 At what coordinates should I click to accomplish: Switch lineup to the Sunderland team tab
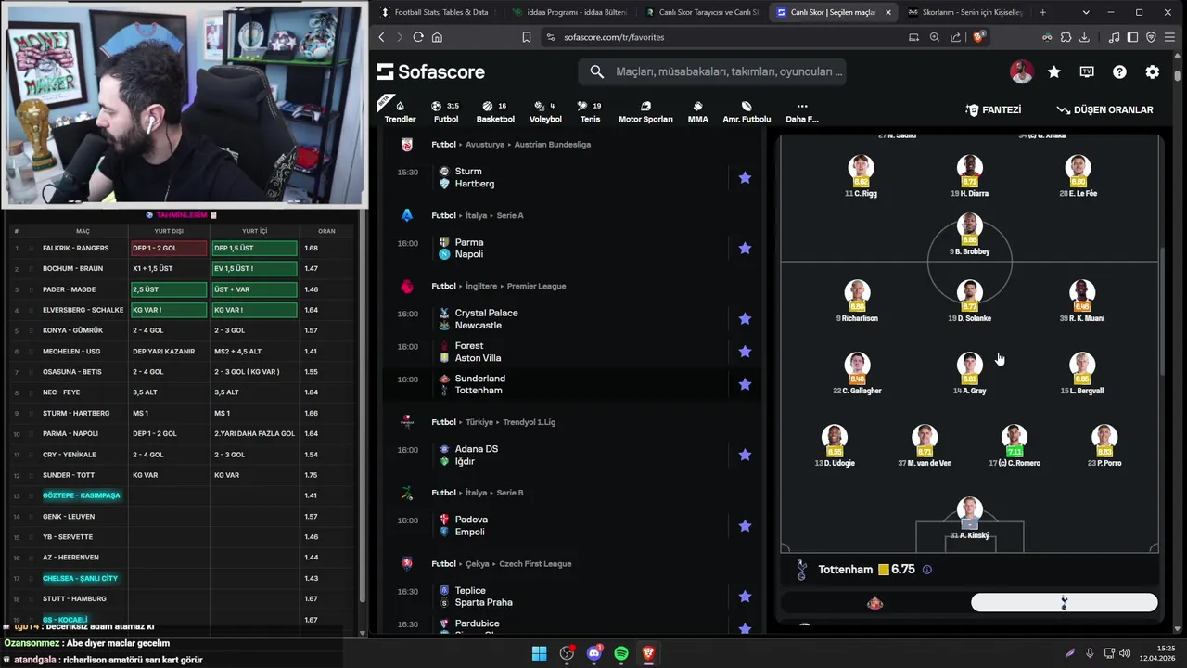[874, 603]
